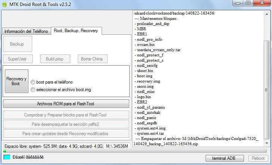
Task: Open the Root, Backup, Recovery tab
Action: tap(76, 31)
